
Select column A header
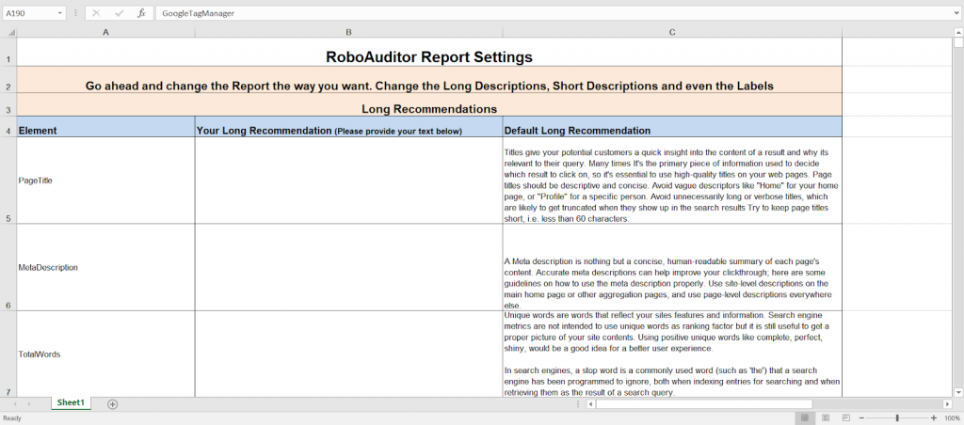(x=105, y=32)
